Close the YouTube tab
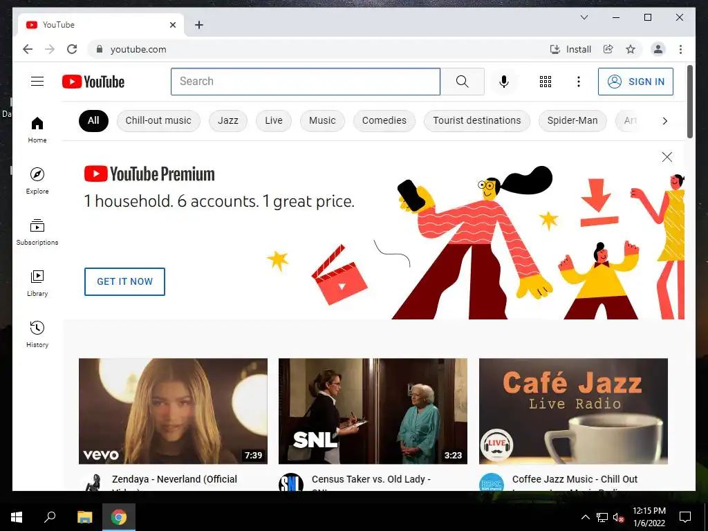The height and width of the screenshot is (531, 708). [x=172, y=25]
